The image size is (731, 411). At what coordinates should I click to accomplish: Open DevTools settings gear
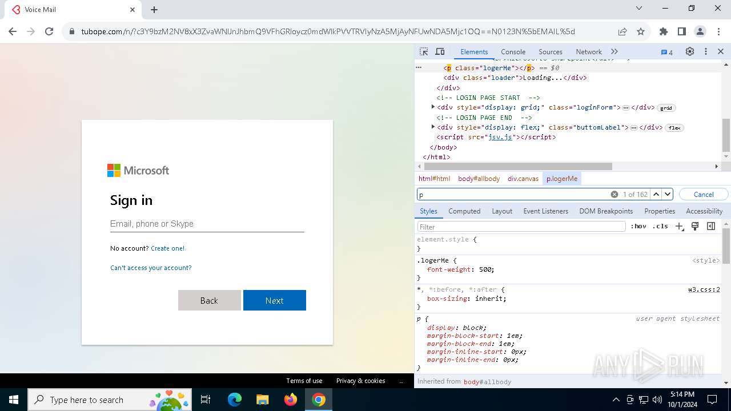click(690, 51)
